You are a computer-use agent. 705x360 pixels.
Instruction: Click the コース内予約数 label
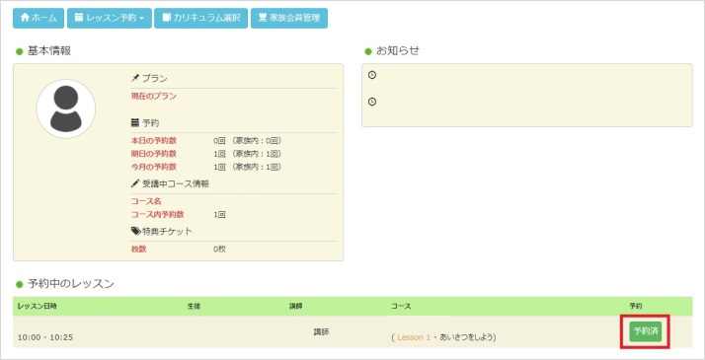(157, 215)
